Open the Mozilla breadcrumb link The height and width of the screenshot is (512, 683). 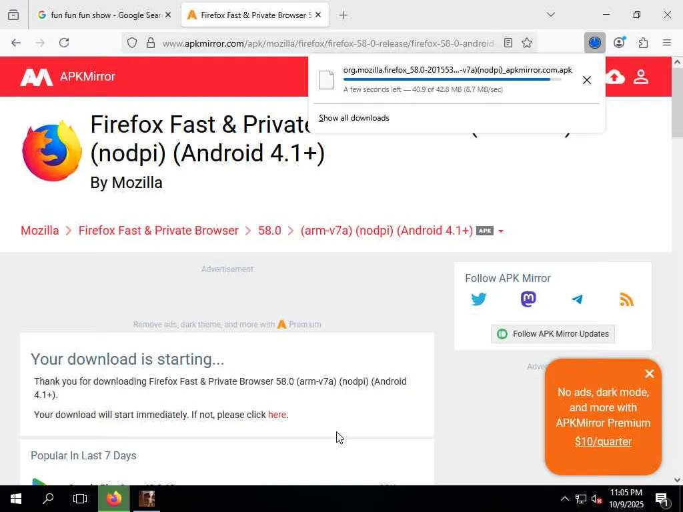click(39, 230)
